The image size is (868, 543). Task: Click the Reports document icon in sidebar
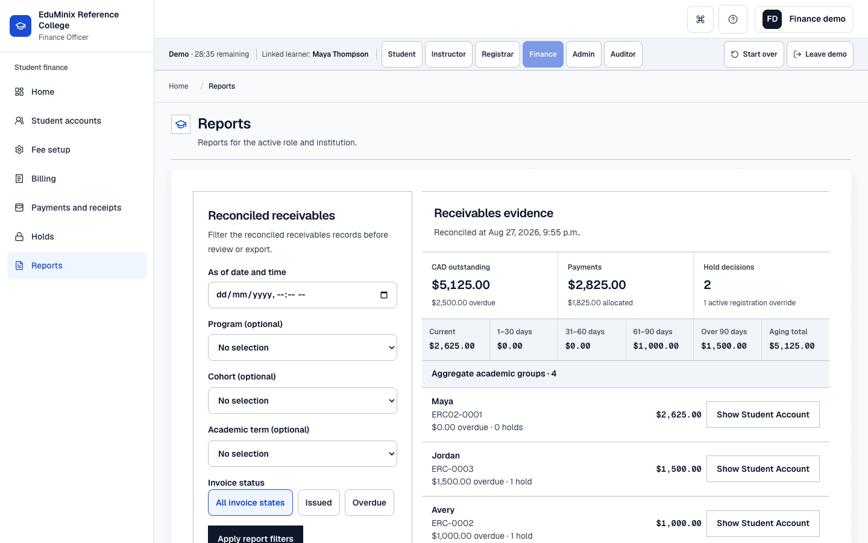click(x=19, y=265)
